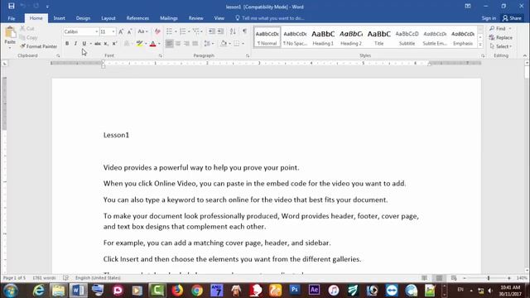
Task: Switch to the Insert tab
Action: (x=59, y=18)
